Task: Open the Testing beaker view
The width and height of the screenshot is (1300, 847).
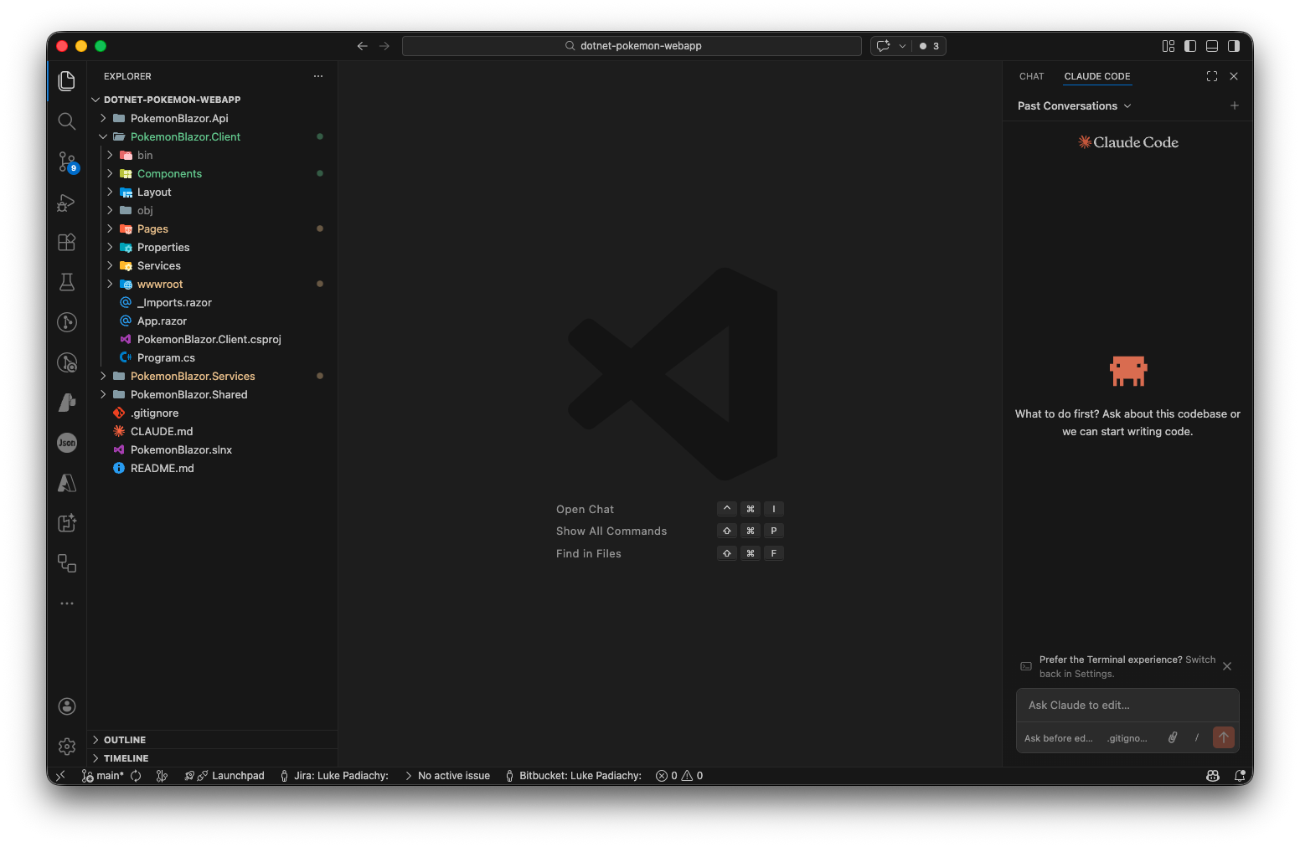Action: point(67,282)
